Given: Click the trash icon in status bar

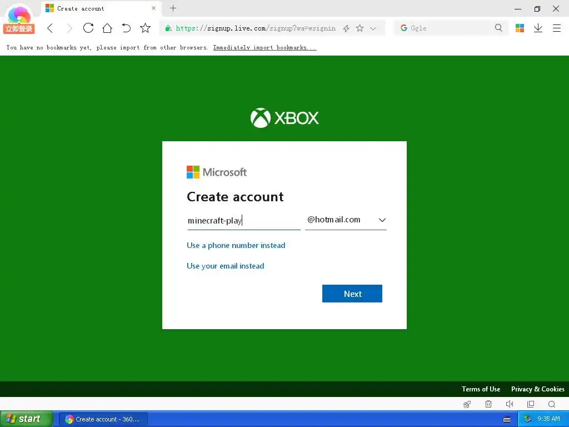Looking at the screenshot, I should (x=488, y=404).
